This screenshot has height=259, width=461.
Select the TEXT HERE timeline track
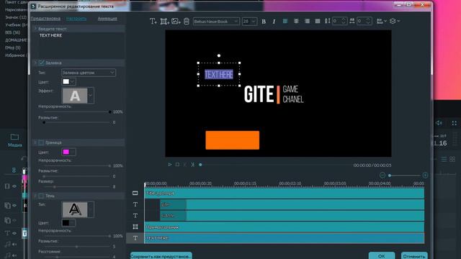284,238
